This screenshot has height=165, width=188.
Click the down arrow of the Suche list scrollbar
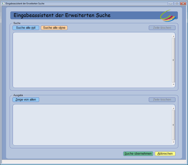tap(174, 84)
